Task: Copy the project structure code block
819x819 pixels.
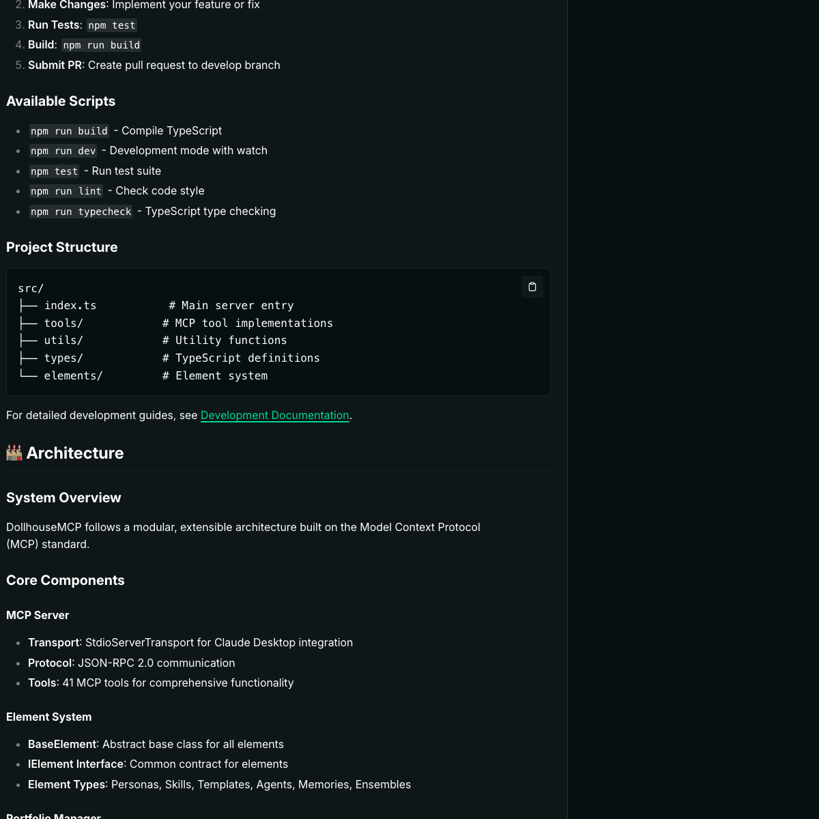Action: pos(532,287)
